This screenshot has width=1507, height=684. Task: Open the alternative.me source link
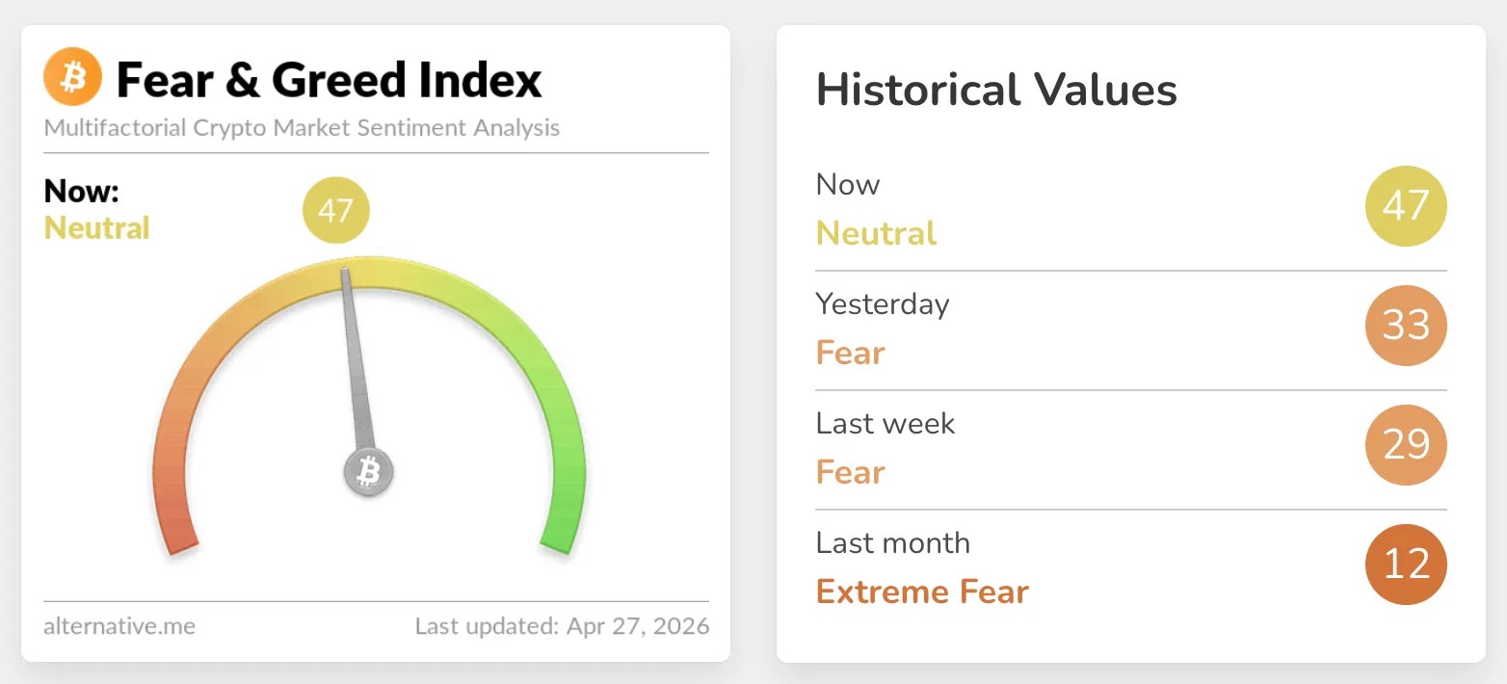(x=119, y=626)
